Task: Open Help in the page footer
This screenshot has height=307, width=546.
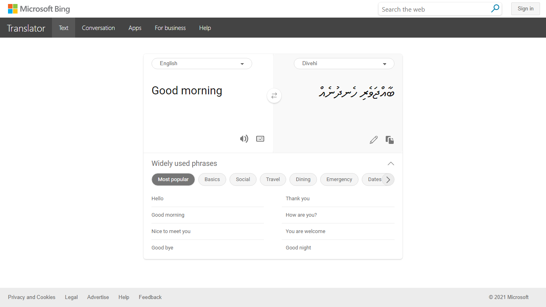Action: [124, 297]
